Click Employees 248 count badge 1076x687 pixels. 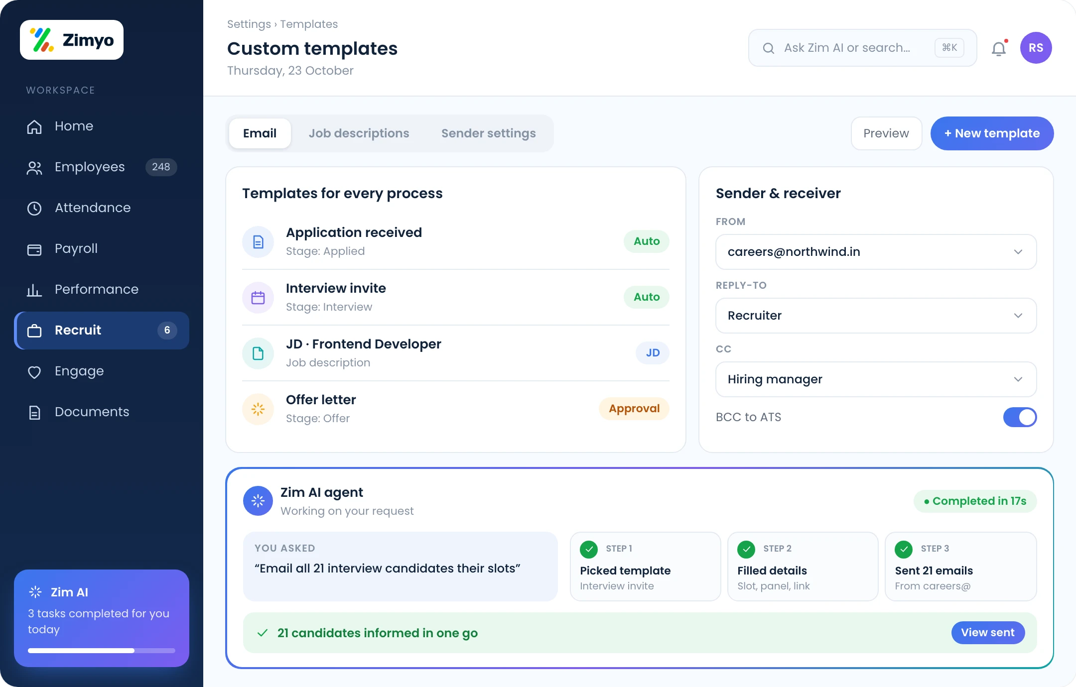tap(161, 167)
